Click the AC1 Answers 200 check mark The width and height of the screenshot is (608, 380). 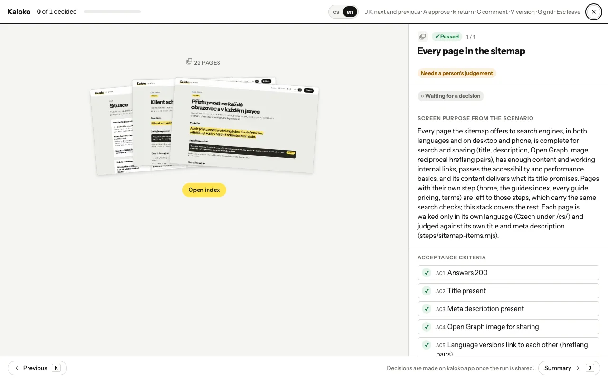pos(427,273)
